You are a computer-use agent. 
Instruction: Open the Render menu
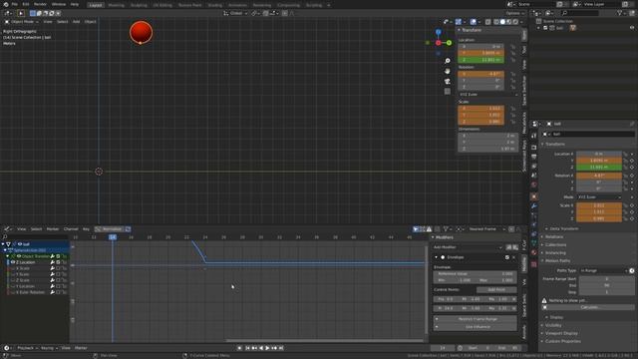(x=40, y=4)
